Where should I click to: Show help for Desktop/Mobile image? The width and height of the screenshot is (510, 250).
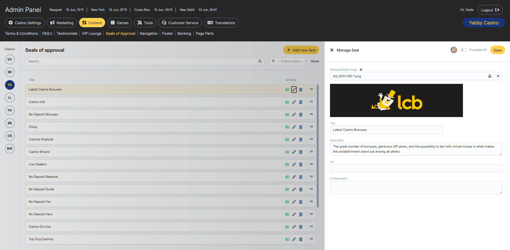pyautogui.click(x=361, y=70)
